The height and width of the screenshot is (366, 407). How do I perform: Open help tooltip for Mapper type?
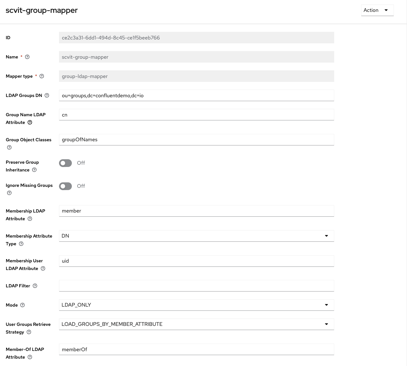click(x=42, y=76)
